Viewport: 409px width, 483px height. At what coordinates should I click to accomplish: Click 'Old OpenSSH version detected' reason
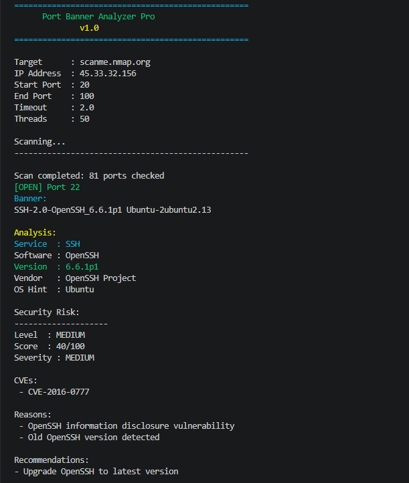[x=94, y=438]
